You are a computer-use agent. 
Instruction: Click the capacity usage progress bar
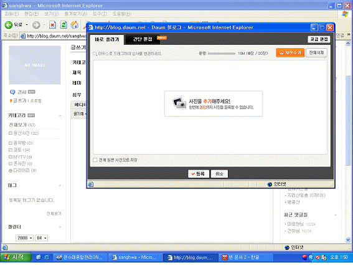click(x=222, y=54)
